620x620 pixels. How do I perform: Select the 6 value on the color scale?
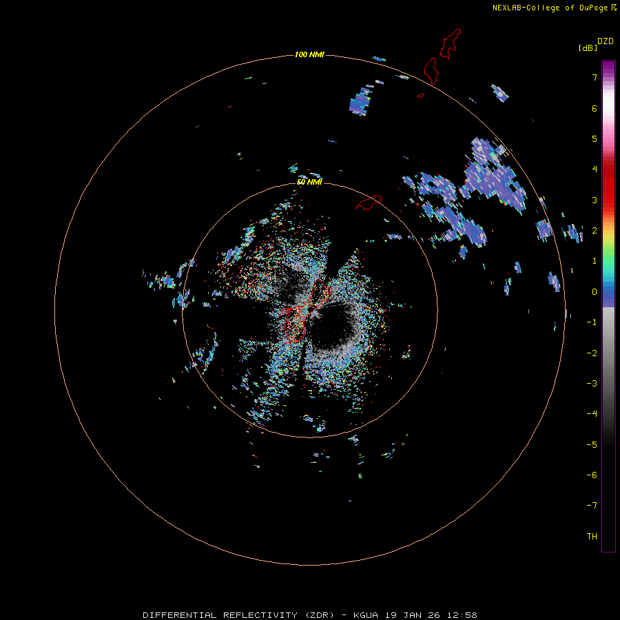click(x=595, y=108)
